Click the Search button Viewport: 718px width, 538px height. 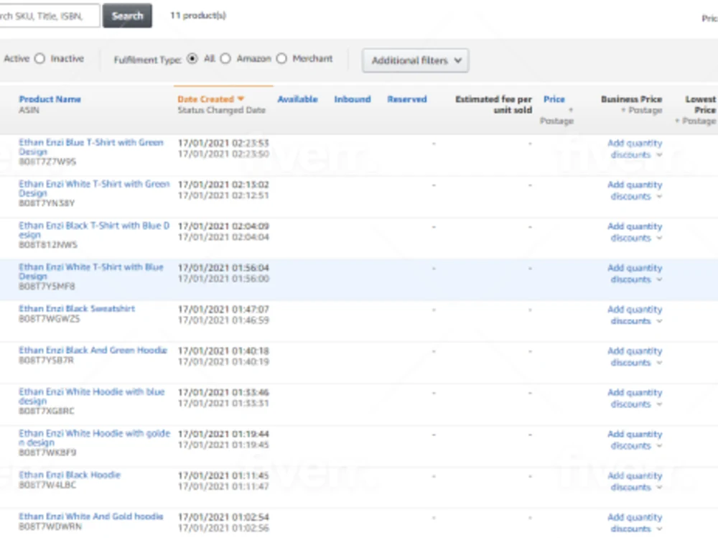point(127,16)
